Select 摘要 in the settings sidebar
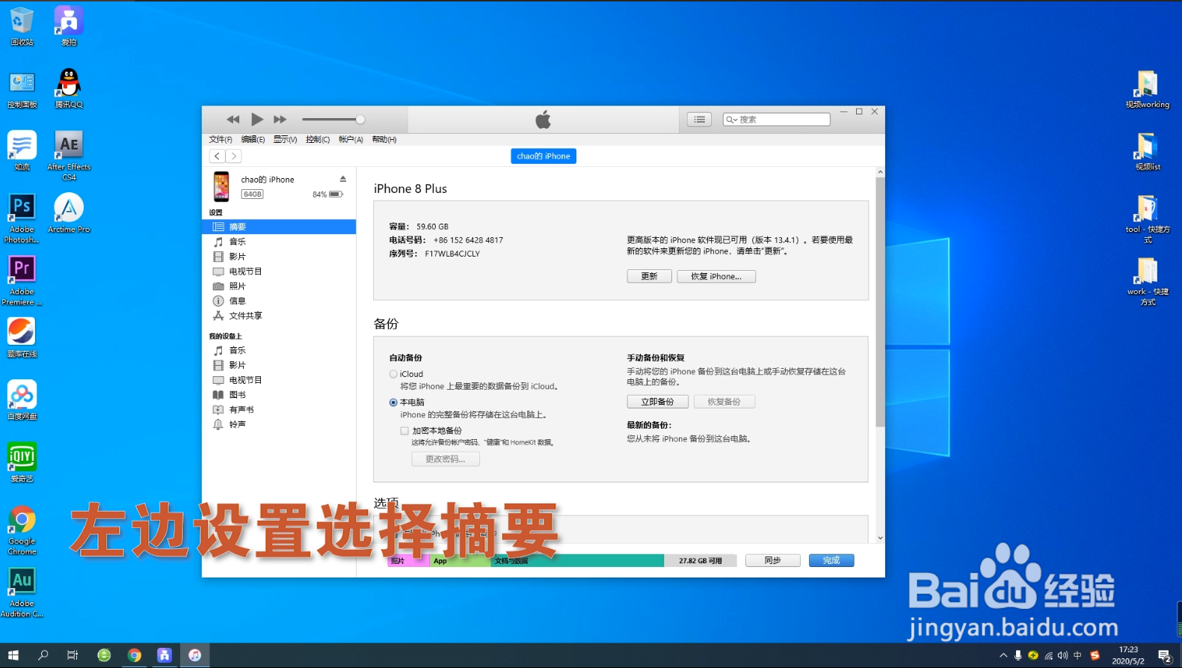The height and width of the screenshot is (668, 1182). coord(279,227)
